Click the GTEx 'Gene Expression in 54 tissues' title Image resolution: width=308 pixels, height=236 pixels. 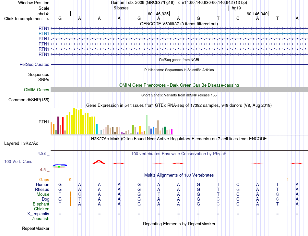(x=179, y=106)
